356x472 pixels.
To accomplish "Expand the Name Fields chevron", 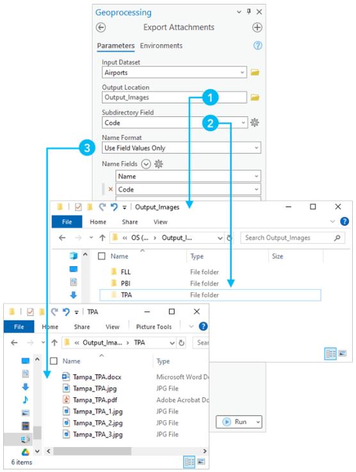I will pyautogui.click(x=146, y=164).
